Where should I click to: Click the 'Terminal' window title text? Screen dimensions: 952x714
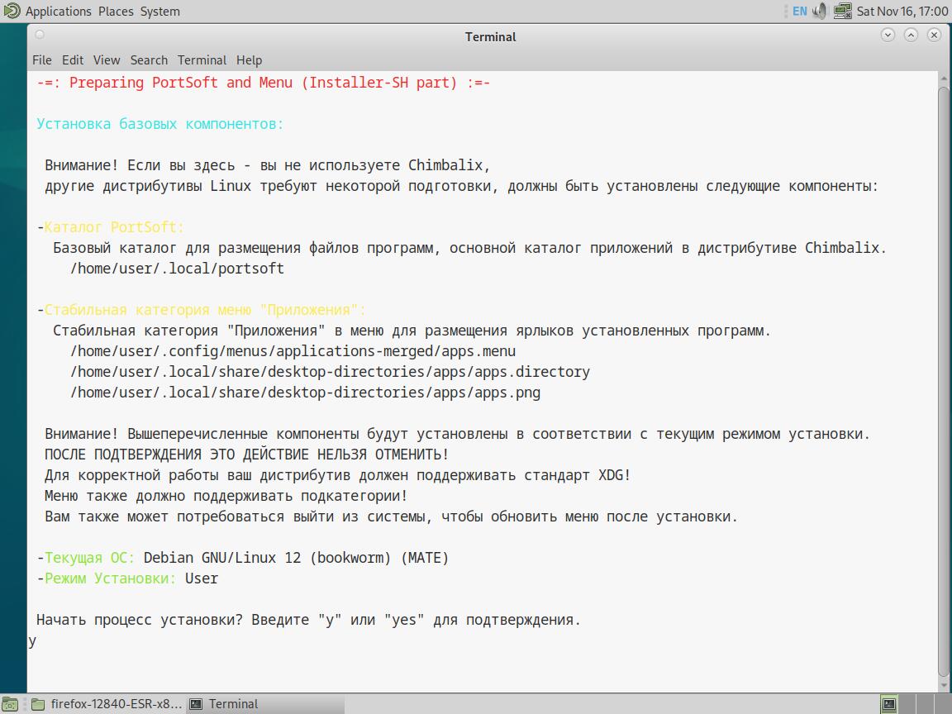pyautogui.click(x=490, y=36)
